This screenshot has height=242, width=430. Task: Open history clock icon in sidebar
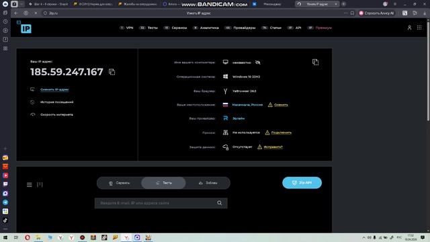[5, 22]
